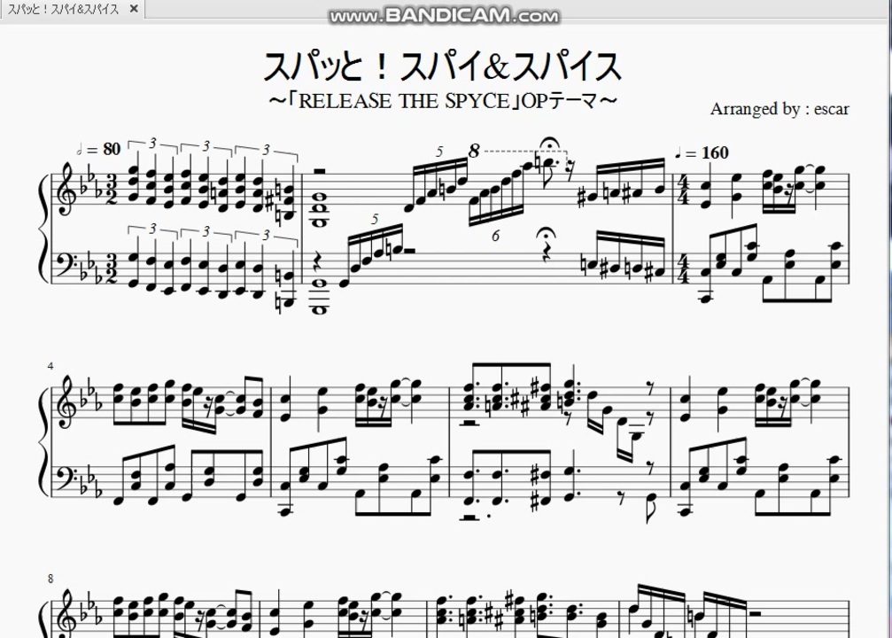The width and height of the screenshot is (892, 638).
Task: Click the quarter note = 160 tempo marking
Action: point(702,152)
